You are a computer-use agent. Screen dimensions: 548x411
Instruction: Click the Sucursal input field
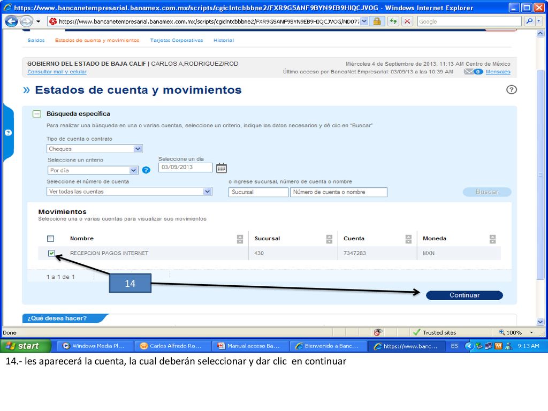(x=258, y=192)
